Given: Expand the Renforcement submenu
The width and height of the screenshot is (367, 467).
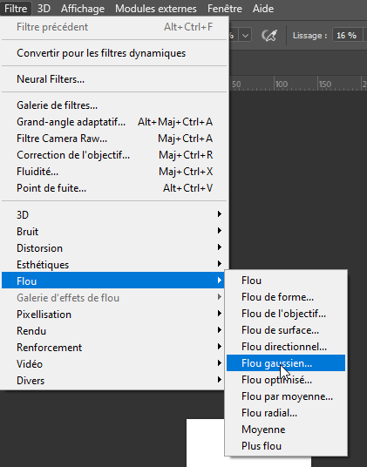Looking at the screenshot, I should pos(114,348).
